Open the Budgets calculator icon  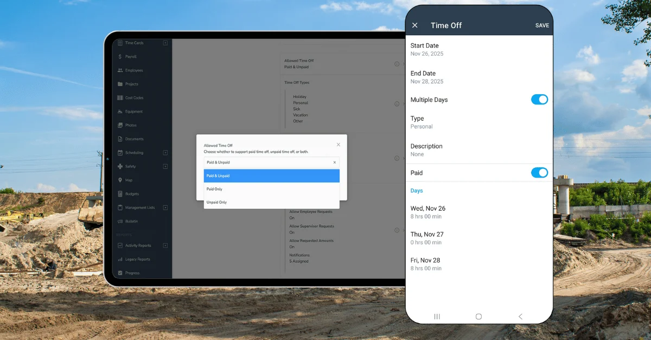coord(120,194)
